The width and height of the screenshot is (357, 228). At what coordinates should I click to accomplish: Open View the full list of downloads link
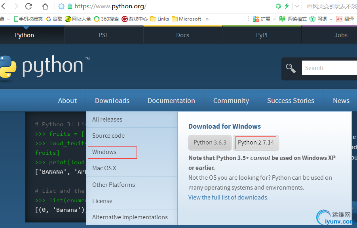coord(228,197)
